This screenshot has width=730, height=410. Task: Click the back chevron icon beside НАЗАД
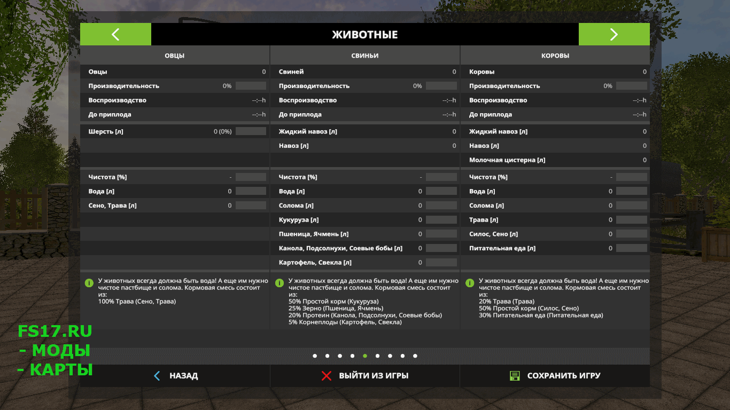click(157, 376)
